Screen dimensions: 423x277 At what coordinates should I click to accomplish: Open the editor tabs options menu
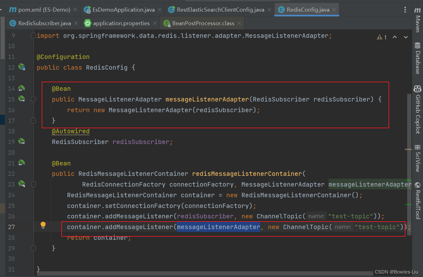[405, 10]
